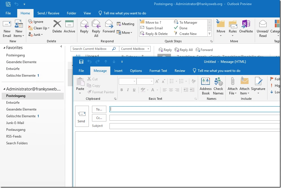Image resolution: width=281 pixels, height=188 pixels.
Task: Toggle Underline formatting in message
Action: tap(134, 90)
